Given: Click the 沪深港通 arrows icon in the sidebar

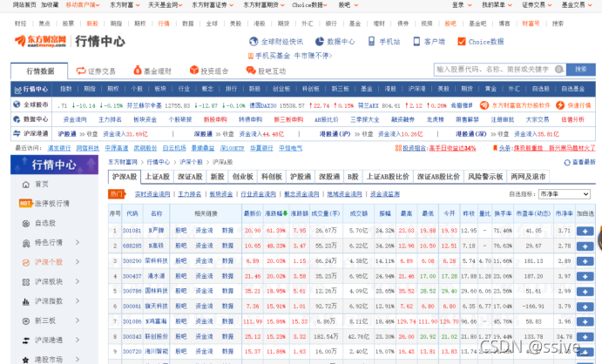Looking at the screenshot, I should (x=26, y=340).
